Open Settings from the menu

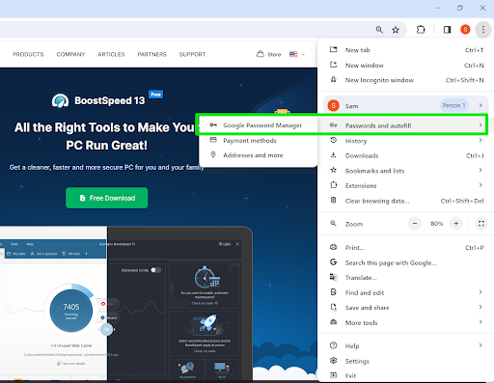click(406, 361)
